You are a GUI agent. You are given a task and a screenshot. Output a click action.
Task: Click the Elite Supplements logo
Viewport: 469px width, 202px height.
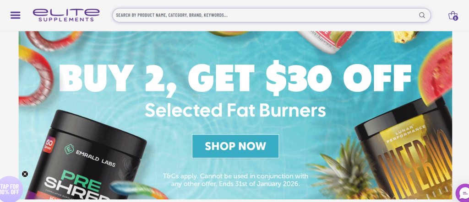pos(66,15)
